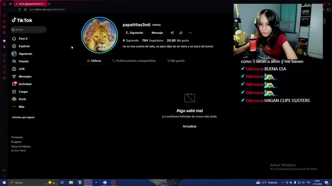Click the Actualizar retry button

(190, 126)
